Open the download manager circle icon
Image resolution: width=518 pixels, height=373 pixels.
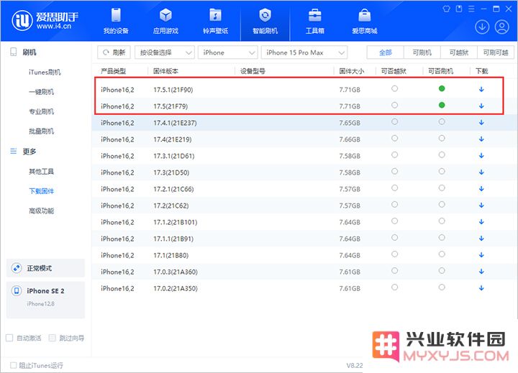point(482,27)
